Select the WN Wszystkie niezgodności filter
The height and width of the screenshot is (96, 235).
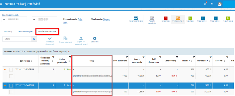[x=152, y=20]
